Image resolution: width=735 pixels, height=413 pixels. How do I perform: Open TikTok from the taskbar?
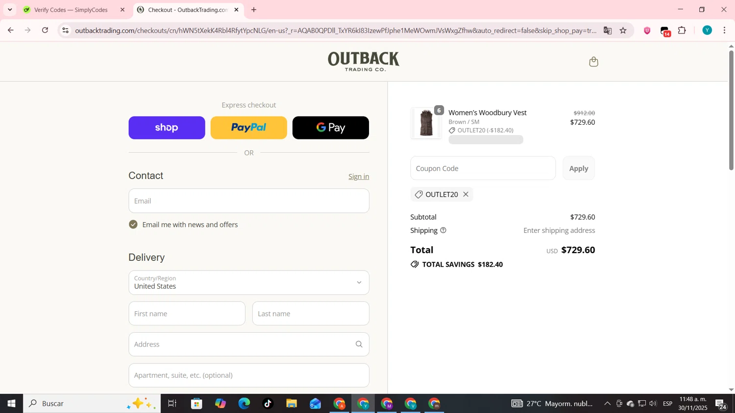coord(268,404)
